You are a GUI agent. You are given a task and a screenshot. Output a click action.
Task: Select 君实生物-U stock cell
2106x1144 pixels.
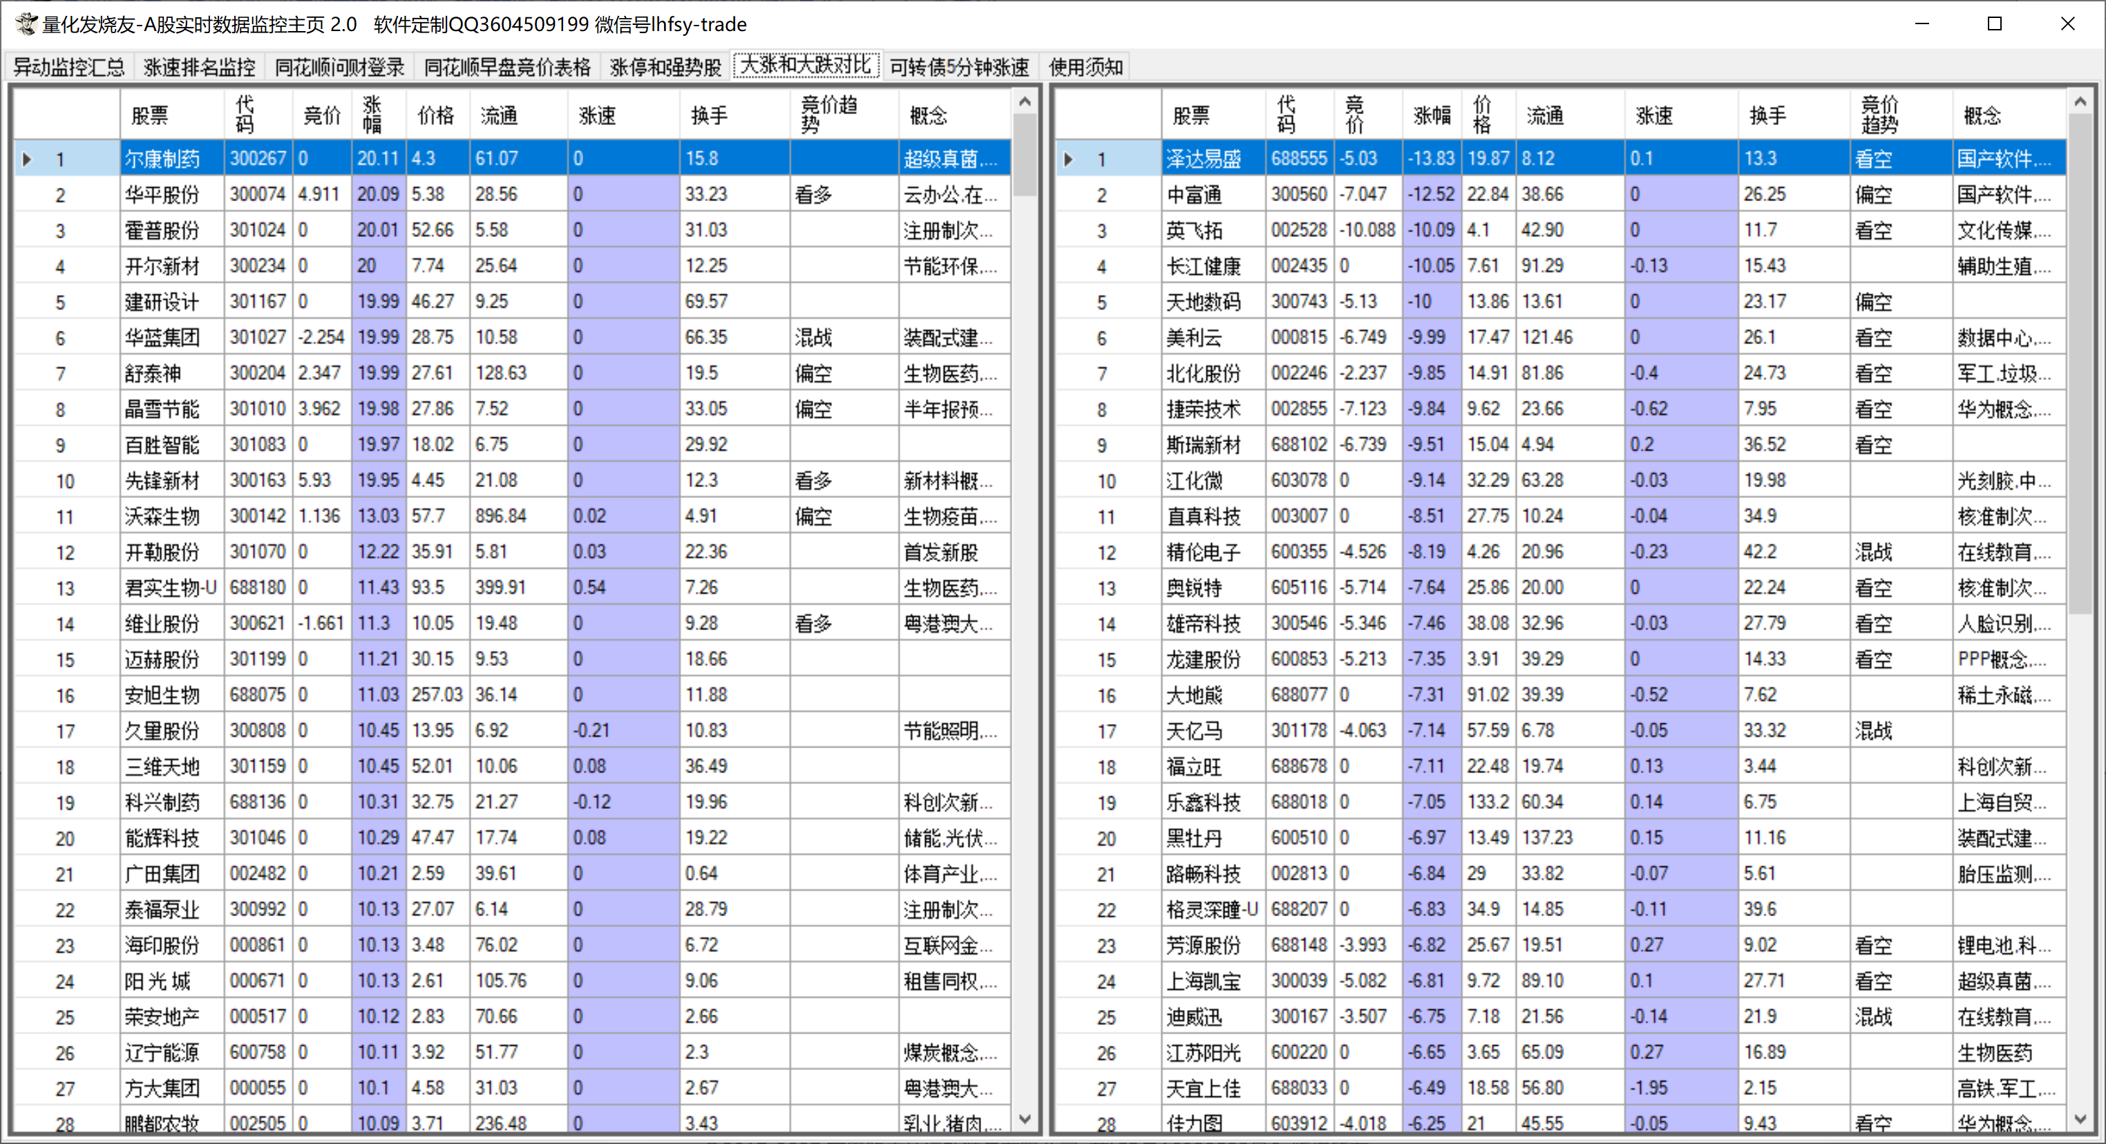173,587
